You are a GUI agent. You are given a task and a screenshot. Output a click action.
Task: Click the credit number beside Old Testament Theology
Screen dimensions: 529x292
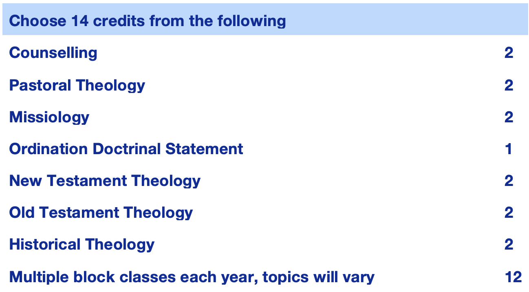(x=509, y=212)
